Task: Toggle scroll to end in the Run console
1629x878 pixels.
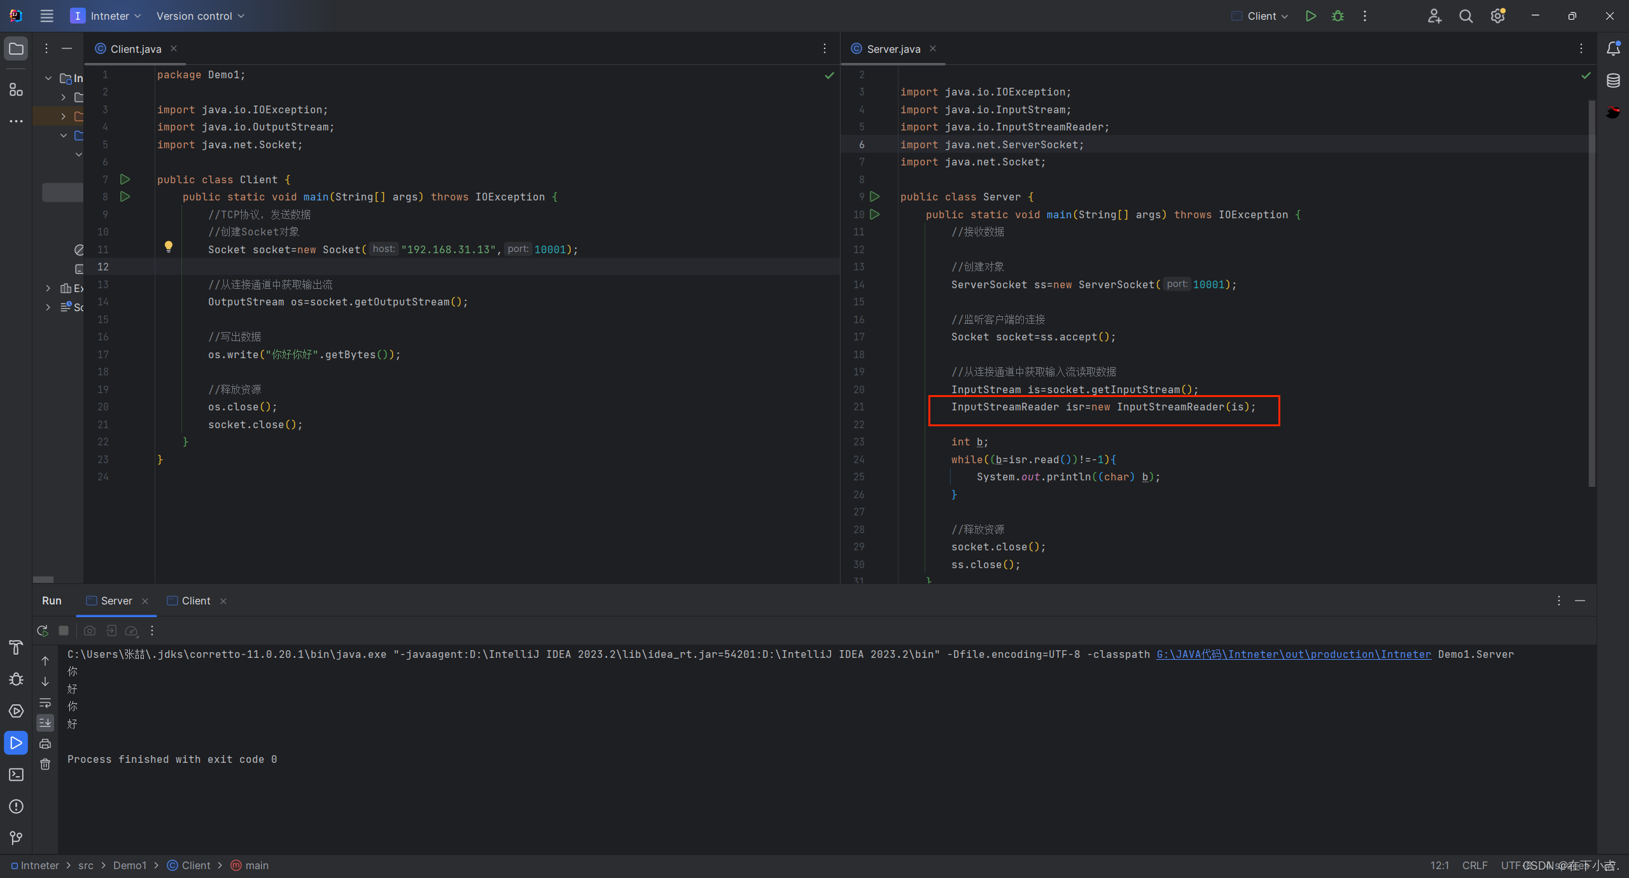Action: pyautogui.click(x=45, y=723)
